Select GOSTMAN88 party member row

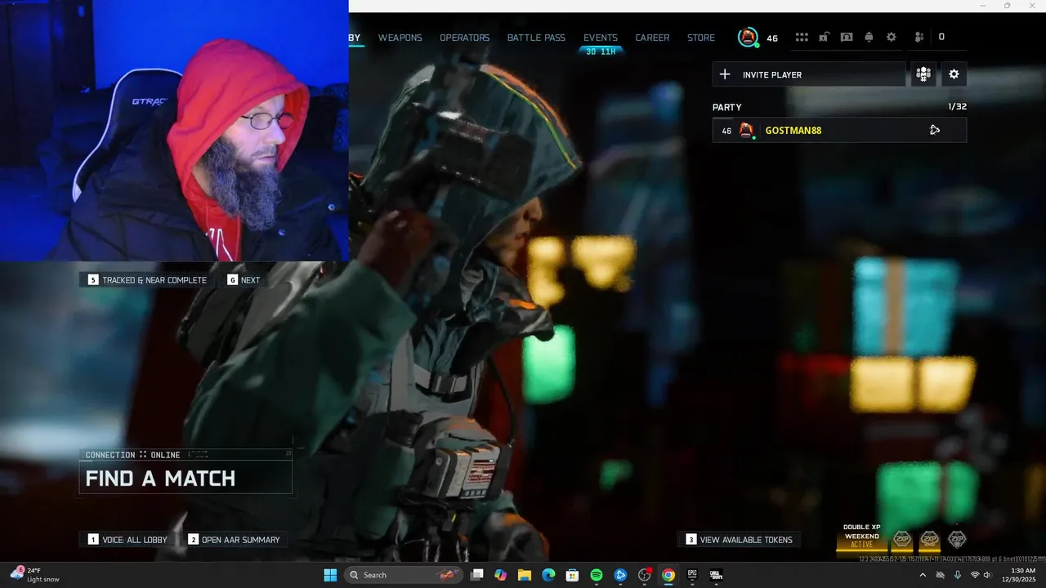839,130
